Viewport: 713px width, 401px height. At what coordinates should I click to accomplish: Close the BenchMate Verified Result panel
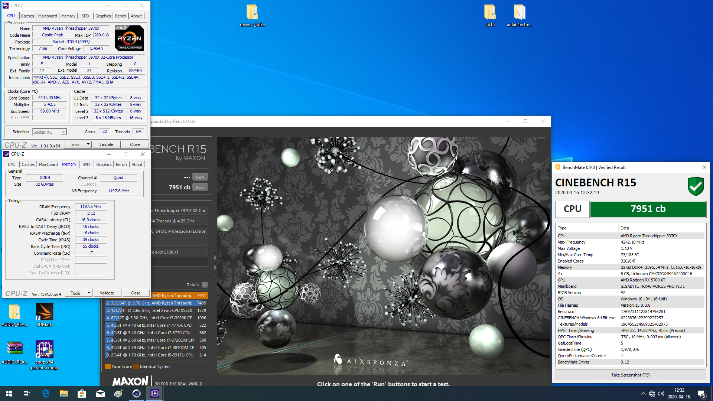[x=704, y=167]
